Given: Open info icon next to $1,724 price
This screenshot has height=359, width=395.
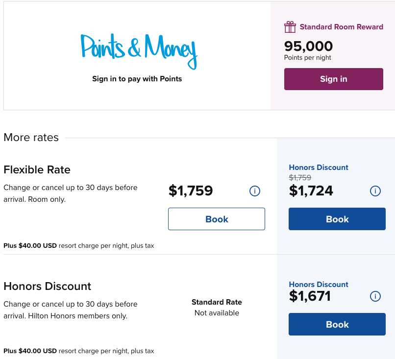Looking at the screenshot, I should click(x=375, y=191).
